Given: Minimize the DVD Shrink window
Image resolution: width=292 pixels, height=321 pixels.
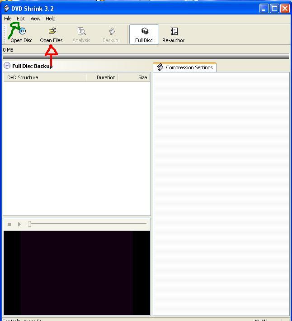Looking at the screenshot, I should coord(264,9).
